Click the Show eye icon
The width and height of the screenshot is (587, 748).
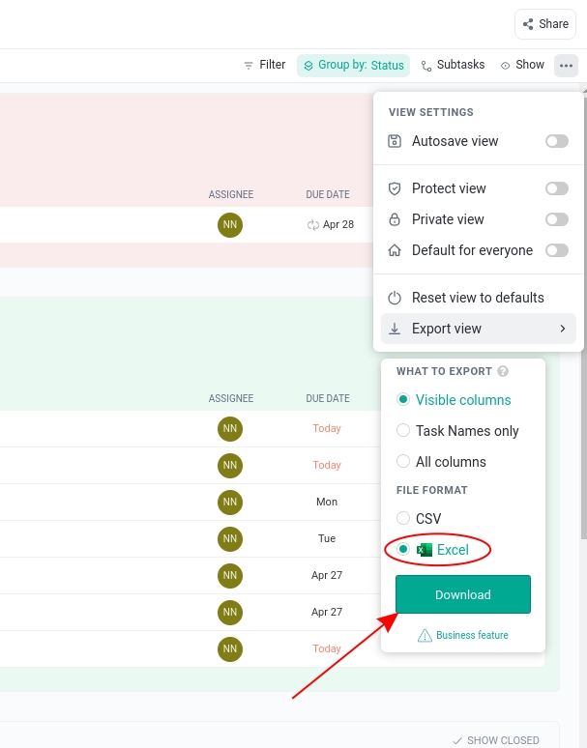[x=505, y=66]
